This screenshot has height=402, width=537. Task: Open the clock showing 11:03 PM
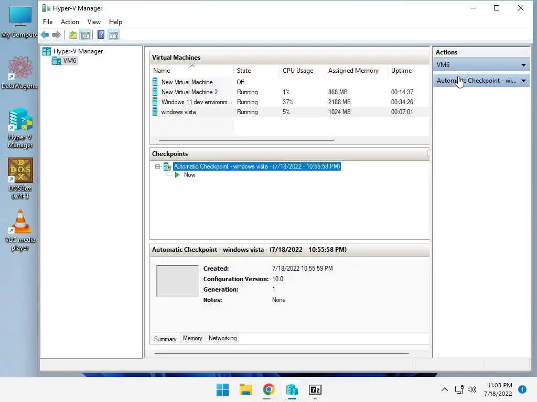point(498,389)
